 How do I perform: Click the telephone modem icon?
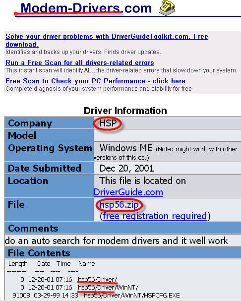tap(167, 8)
